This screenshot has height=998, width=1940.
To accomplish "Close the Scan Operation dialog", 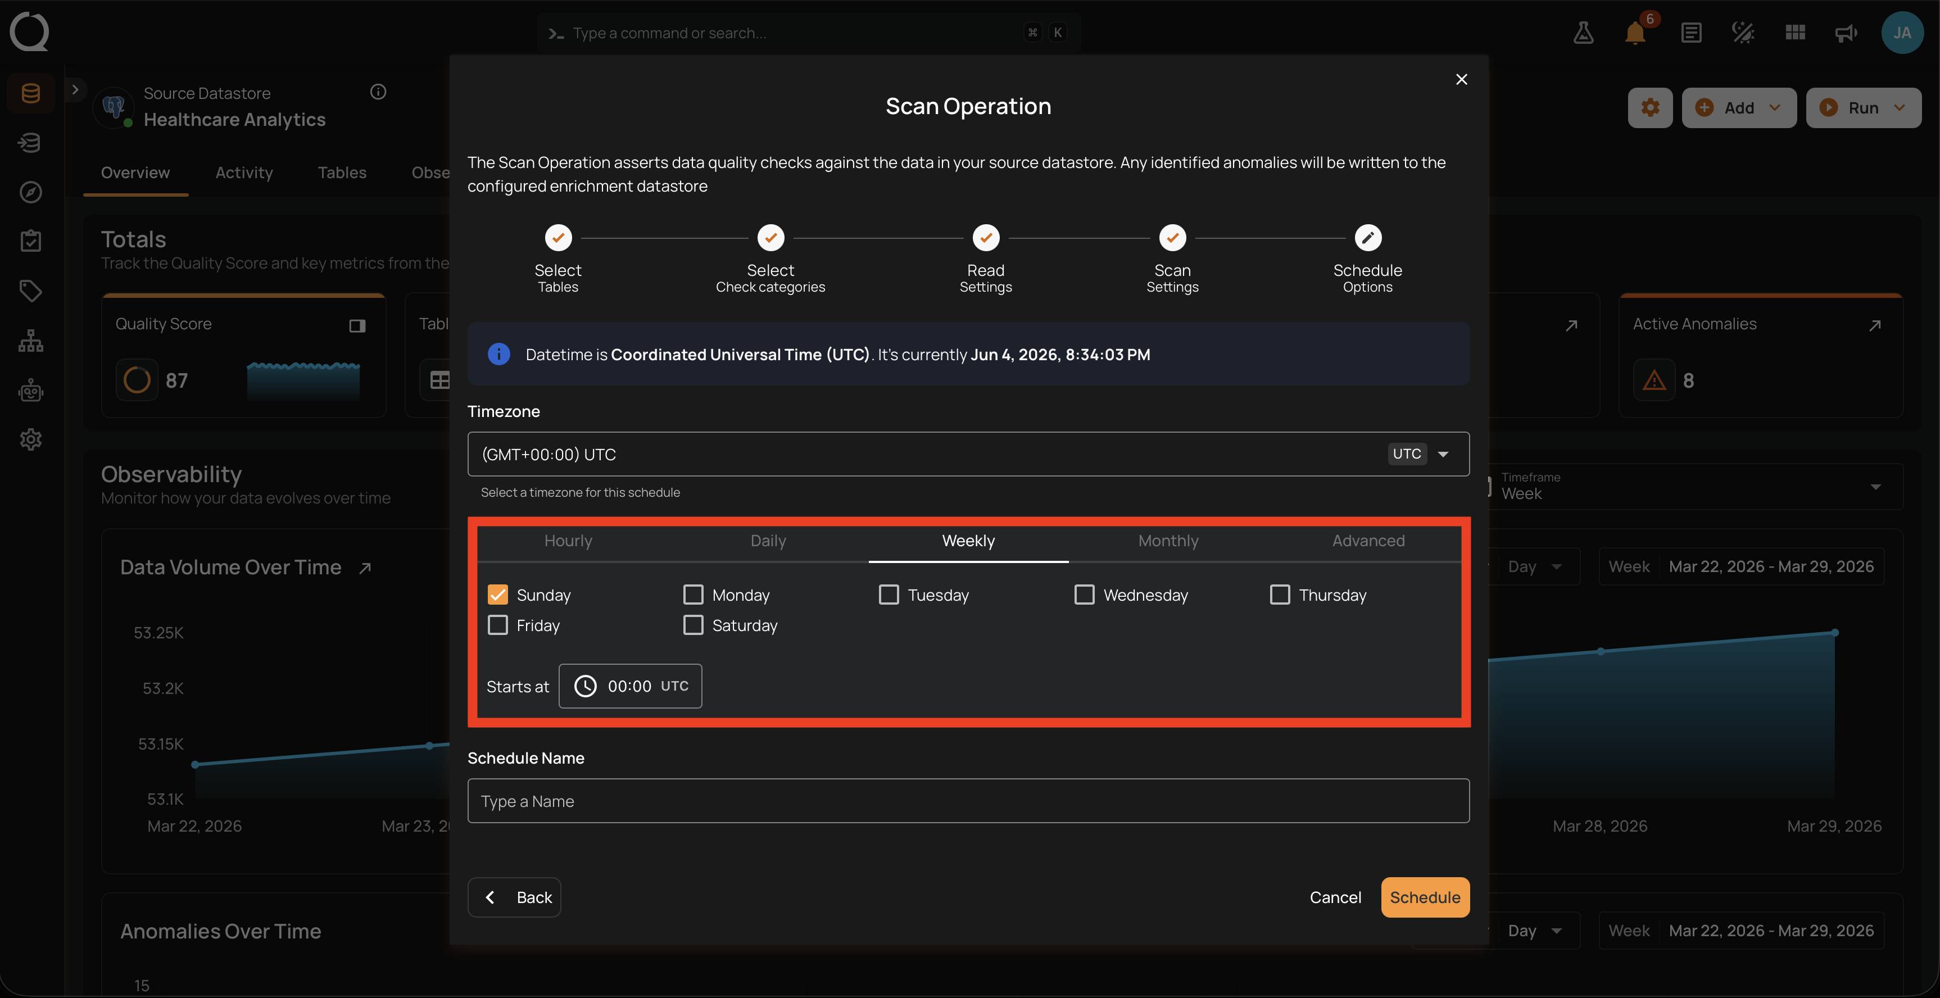I will (x=1461, y=79).
